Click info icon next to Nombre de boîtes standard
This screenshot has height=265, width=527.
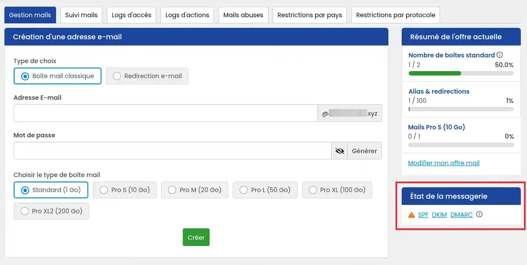click(500, 55)
